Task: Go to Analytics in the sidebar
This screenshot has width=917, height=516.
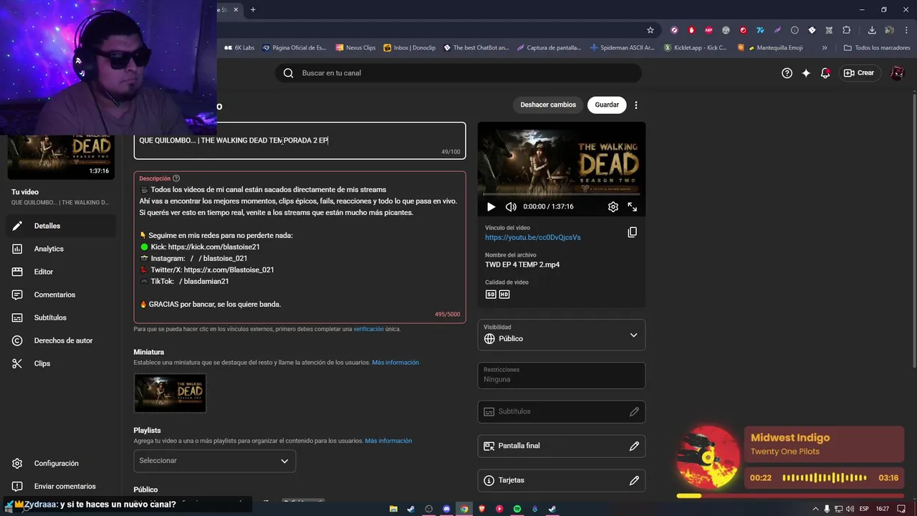Action: click(x=61, y=249)
